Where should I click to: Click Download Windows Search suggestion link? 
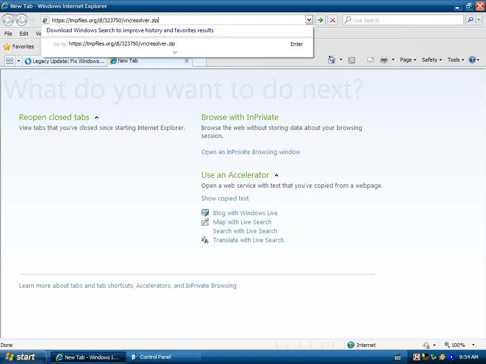pyautogui.click(x=130, y=30)
